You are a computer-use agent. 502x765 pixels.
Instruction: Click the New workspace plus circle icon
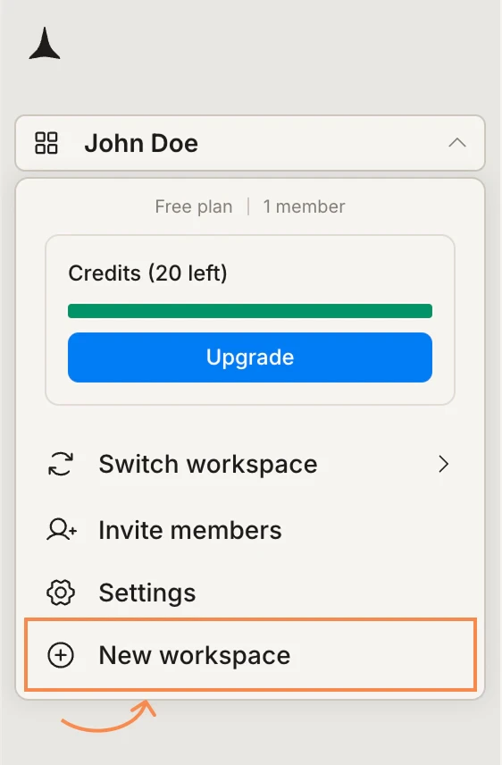[61, 655]
